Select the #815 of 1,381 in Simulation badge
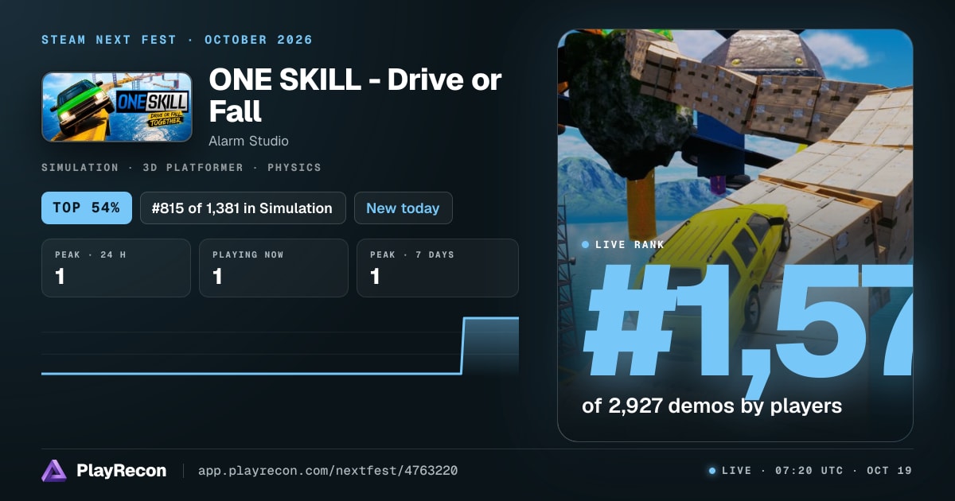 tap(243, 208)
